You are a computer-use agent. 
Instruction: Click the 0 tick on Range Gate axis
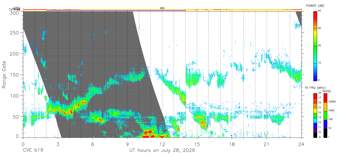(x=17, y=136)
